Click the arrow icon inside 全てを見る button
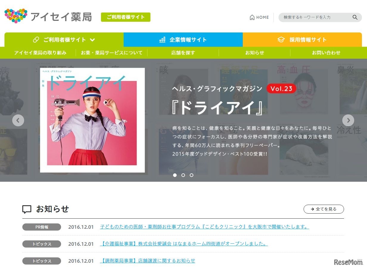 pos(312,209)
